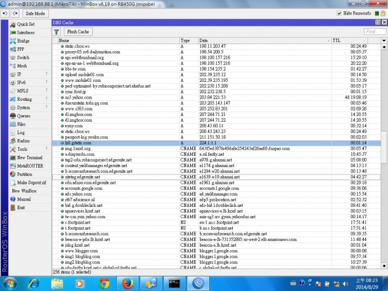Click the Exit door icon

pos(12,207)
